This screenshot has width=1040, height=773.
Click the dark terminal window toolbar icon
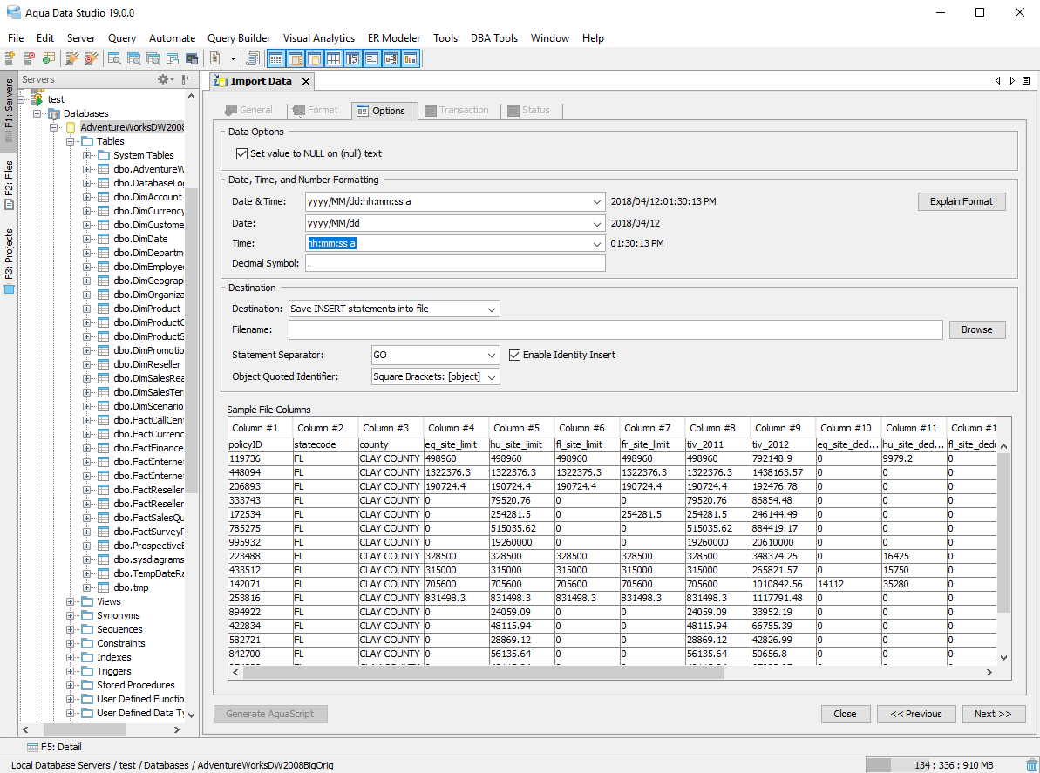pyautogui.click(x=193, y=59)
